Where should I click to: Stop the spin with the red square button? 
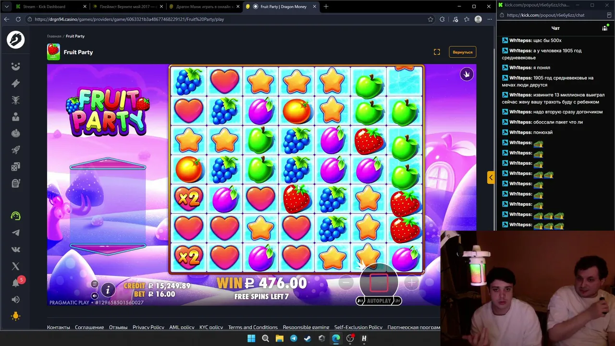pos(379,283)
